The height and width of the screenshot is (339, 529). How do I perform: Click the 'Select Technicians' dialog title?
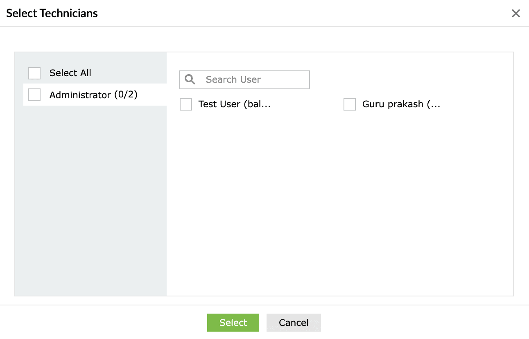52,14
